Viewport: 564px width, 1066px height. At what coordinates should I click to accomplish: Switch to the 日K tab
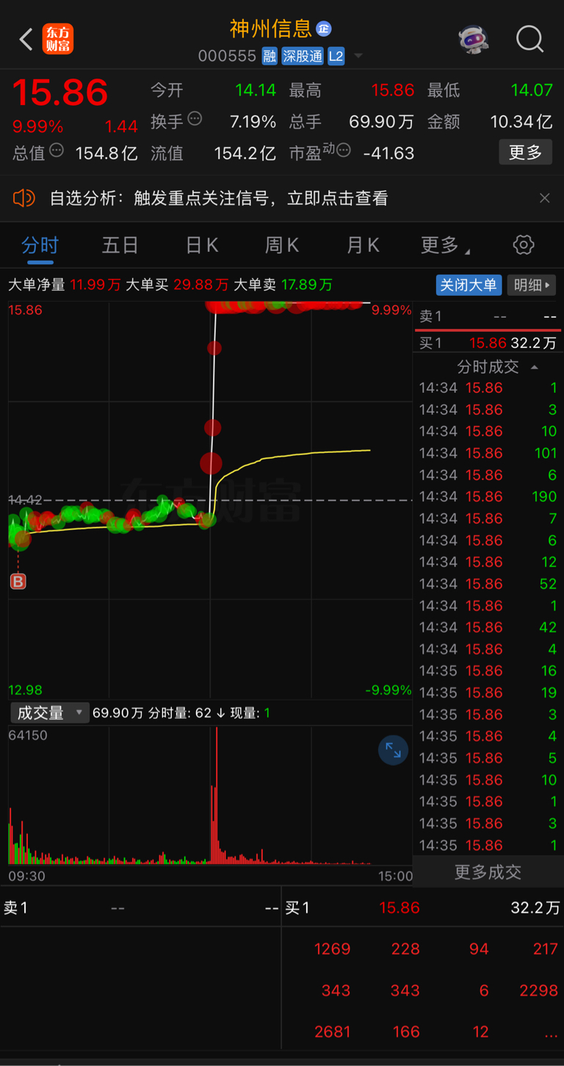tap(201, 245)
